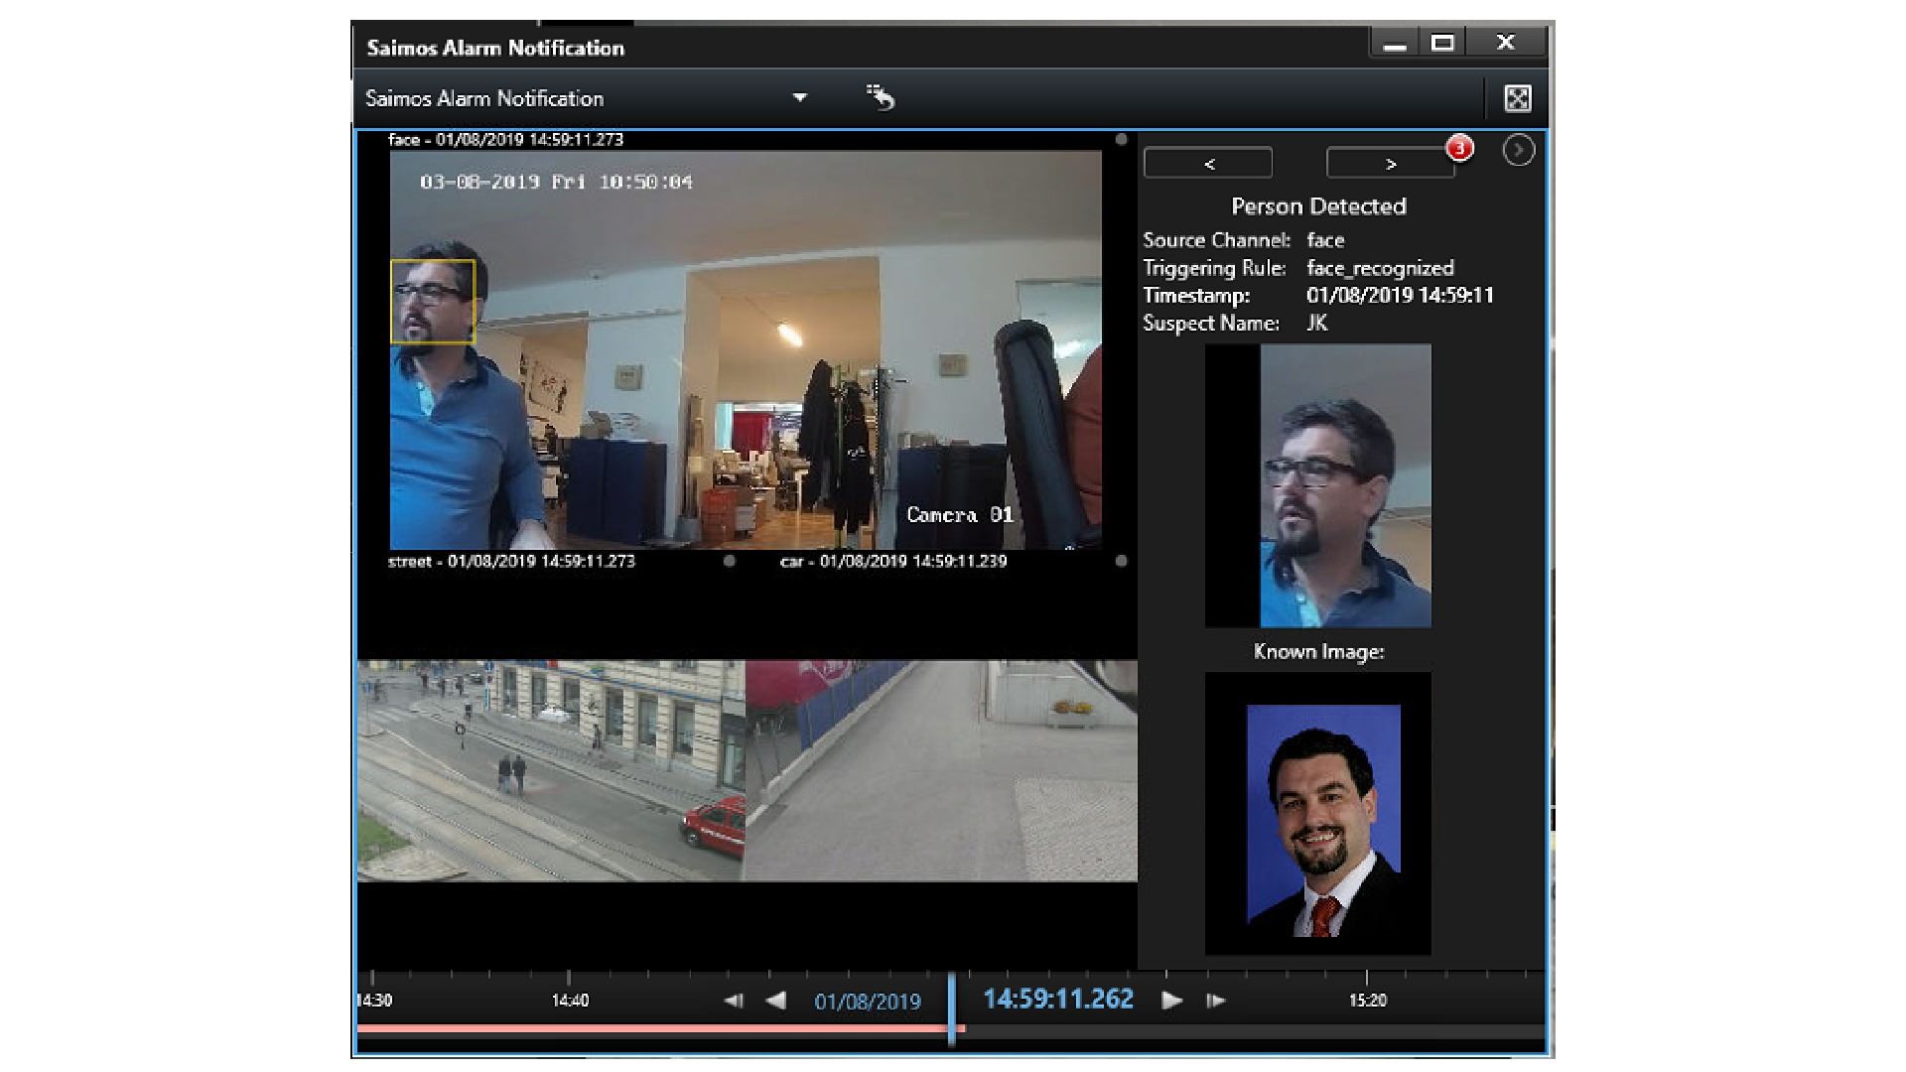Open the Saimos Alarm Notification view dropdown
Image resolution: width=1906 pixels, height=1072 pixels.
click(799, 98)
